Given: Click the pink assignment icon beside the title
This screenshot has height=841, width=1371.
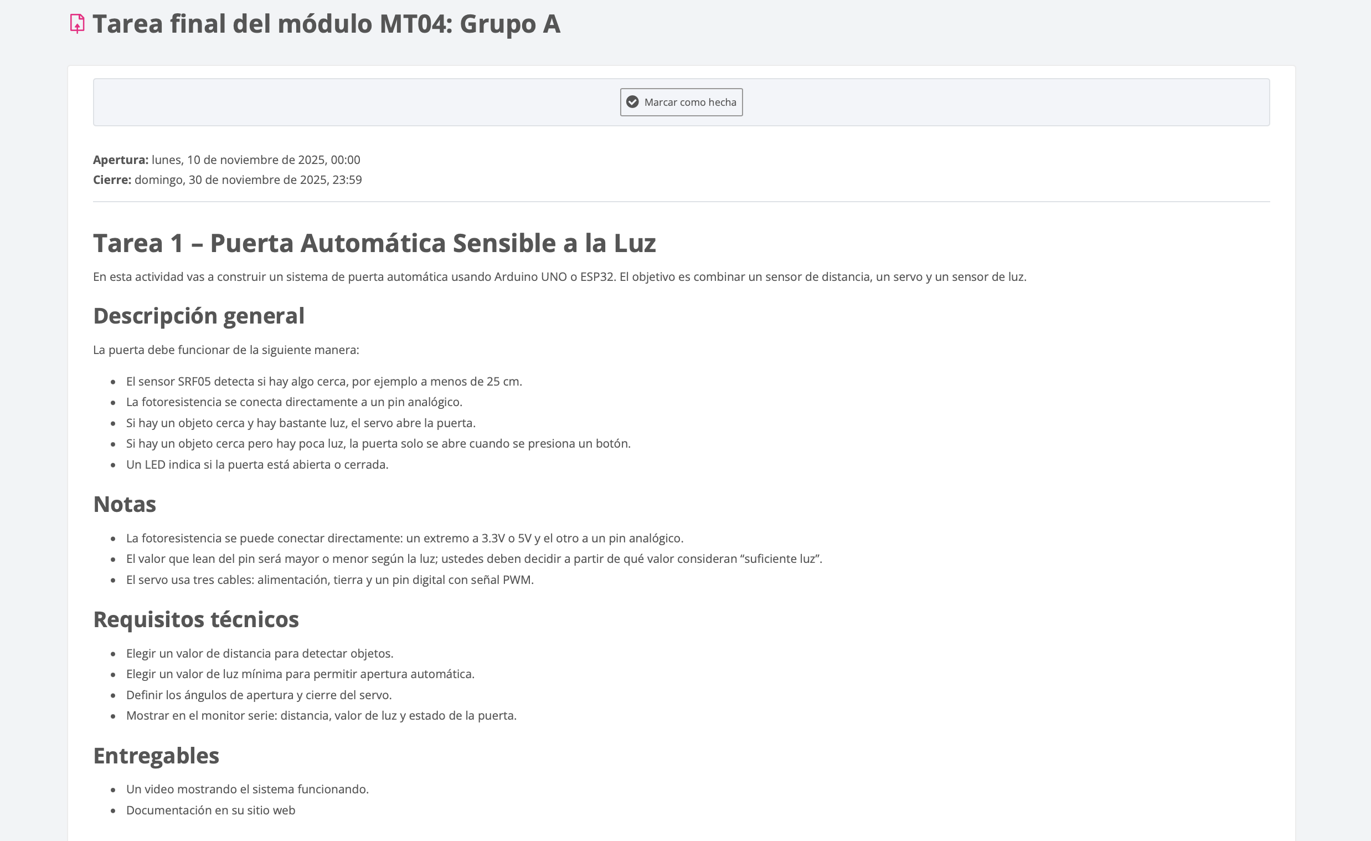Looking at the screenshot, I should [77, 24].
